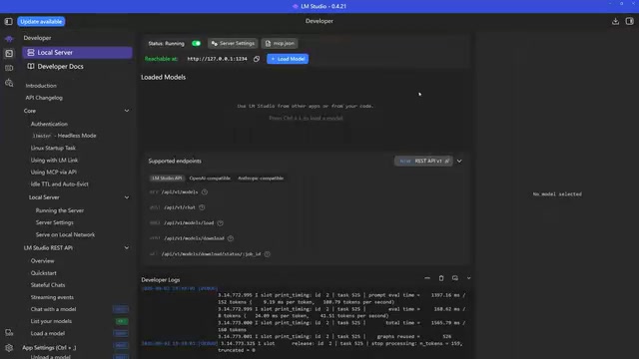Click the Developer Logs heading
This screenshot has width=639, height=359.
[x=160, y=279]
